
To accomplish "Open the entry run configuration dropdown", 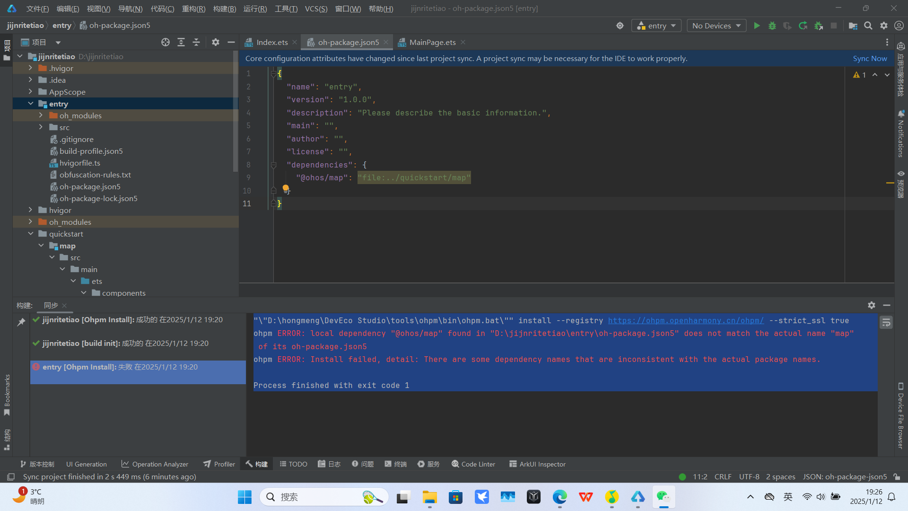I will [656, 26].
